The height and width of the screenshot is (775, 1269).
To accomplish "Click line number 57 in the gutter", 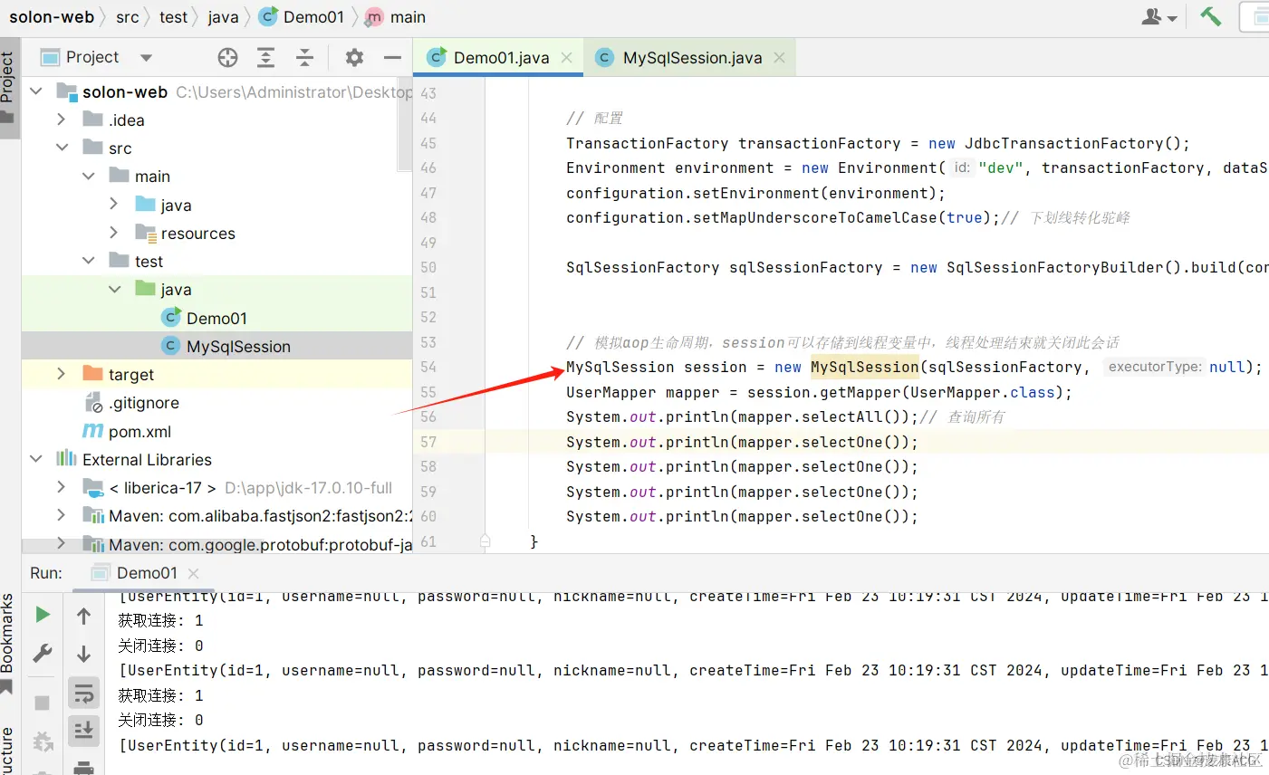I will (x=428, y=442).
